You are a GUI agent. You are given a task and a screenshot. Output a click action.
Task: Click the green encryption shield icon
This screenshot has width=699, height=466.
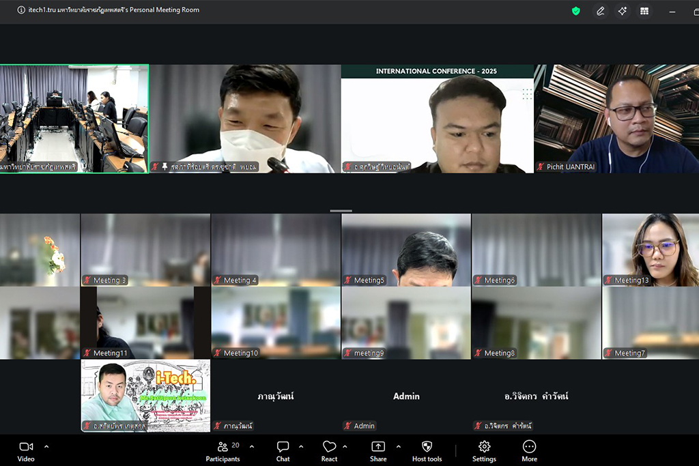coord(576,11)
